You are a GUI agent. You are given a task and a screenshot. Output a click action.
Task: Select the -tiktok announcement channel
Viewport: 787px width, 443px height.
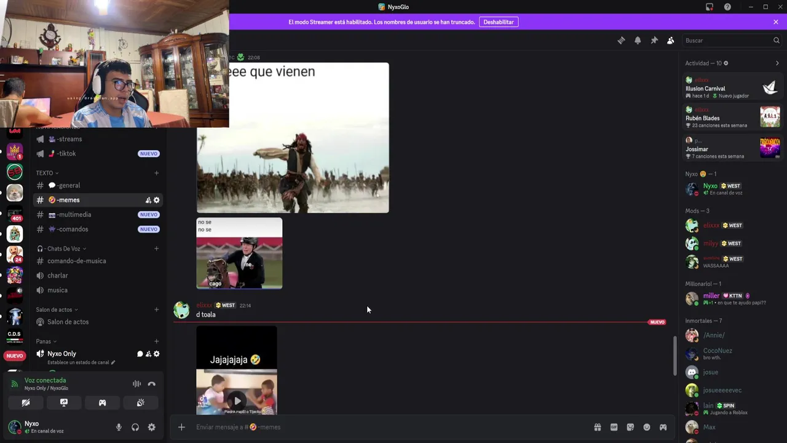(x=98, y=154)
